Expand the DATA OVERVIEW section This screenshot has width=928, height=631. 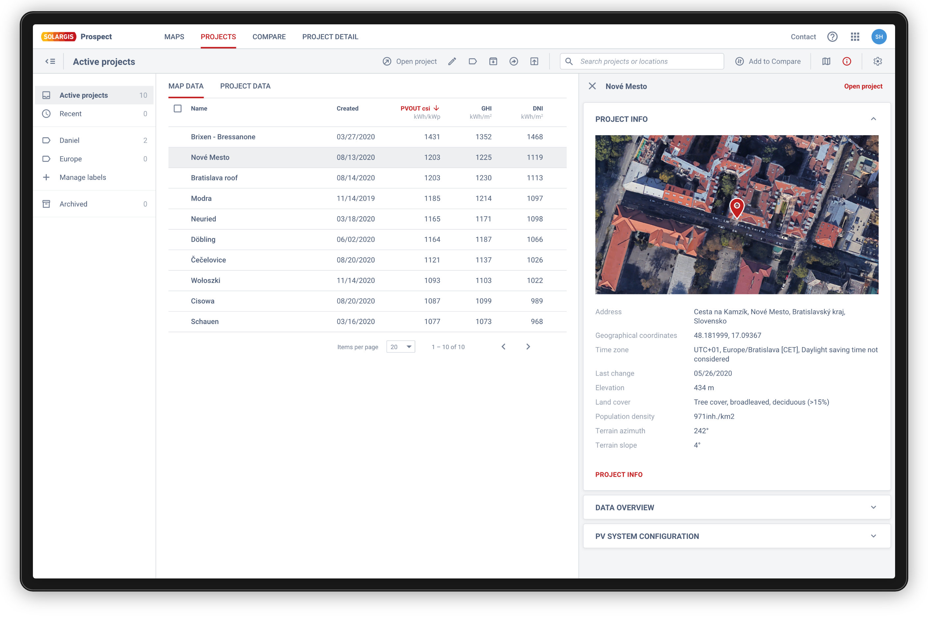(x=737, y=508)
